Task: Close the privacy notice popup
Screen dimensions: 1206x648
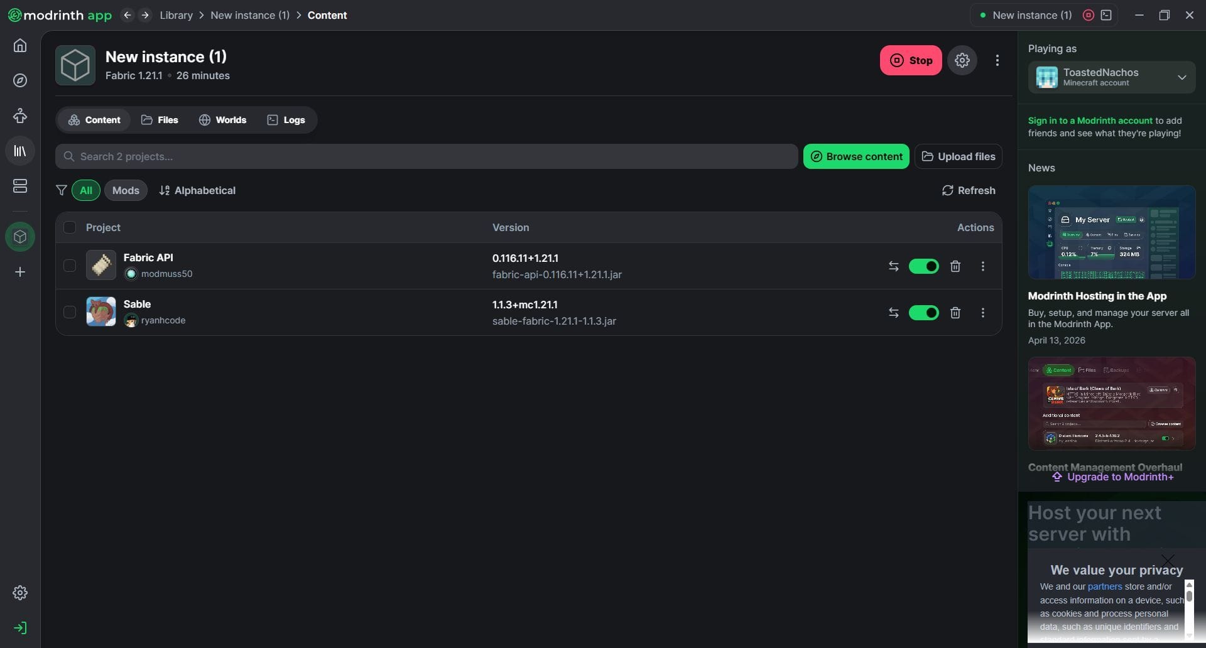Action: coord(1168,560)
